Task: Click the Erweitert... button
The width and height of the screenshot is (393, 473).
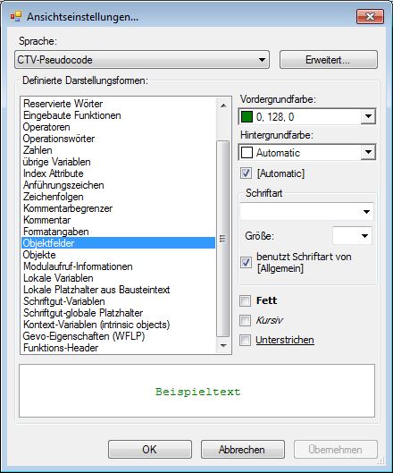Action: pos(328,60)
